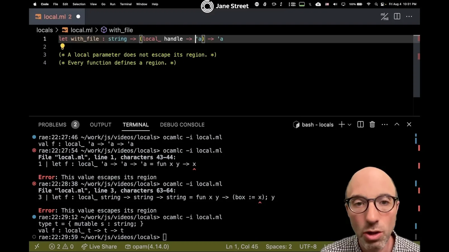The width and height of the screenshot is (449, 252).
Task: Switch to the PROBLEMS tab
Action: [52, 125]
